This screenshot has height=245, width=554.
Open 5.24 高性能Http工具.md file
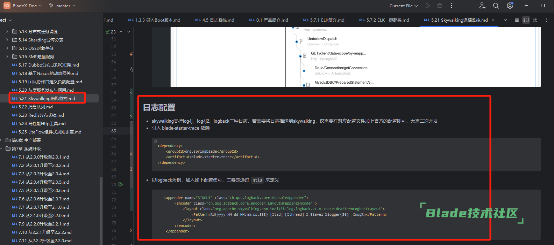click(x=39, y=123)
